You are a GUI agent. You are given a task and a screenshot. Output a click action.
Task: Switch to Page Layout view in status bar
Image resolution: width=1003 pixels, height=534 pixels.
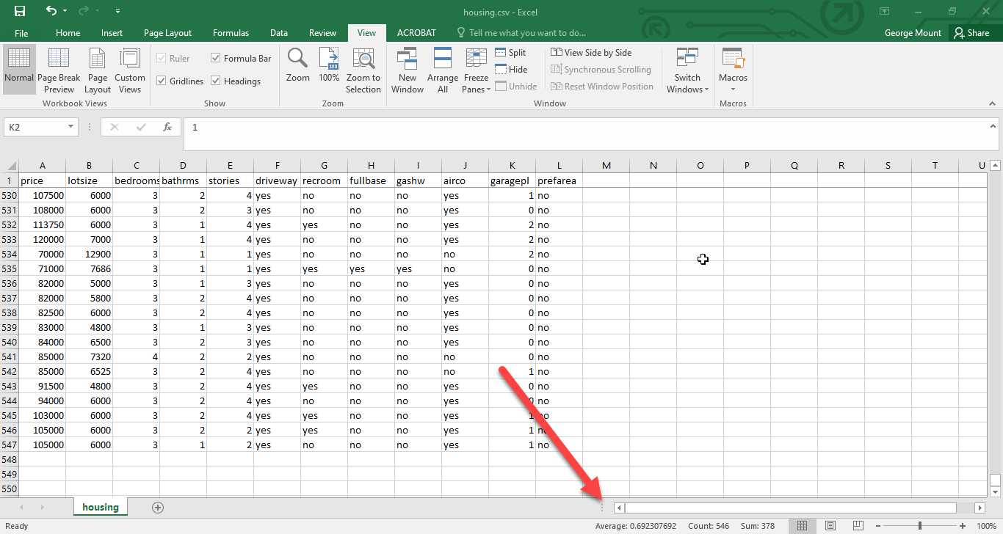[830, 526]
